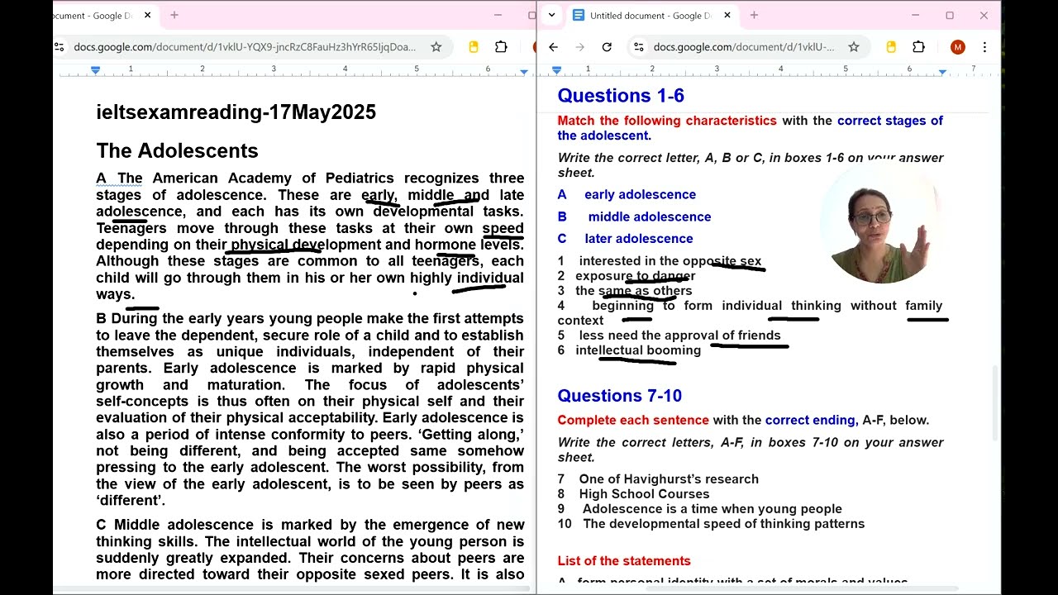Select the 'Untitled document' tab in right window
This screenshot has width=1058, height=595.
[650, 15]
